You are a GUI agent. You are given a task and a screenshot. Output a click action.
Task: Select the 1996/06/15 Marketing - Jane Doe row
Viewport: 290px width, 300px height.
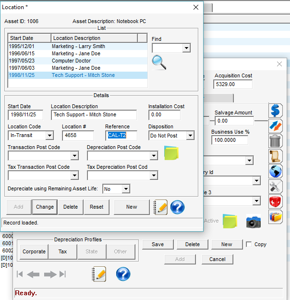point(78,53)
